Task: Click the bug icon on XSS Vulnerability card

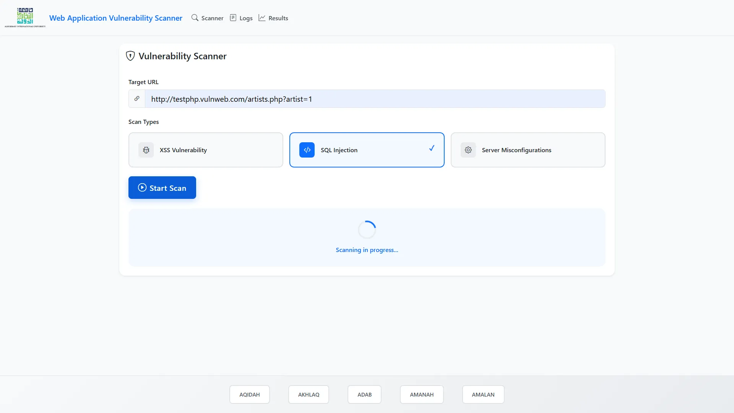Action: (x=146, y=150)
